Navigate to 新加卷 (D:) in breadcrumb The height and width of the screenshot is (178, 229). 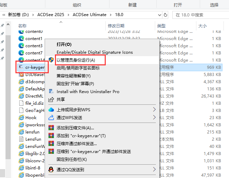click(x=18, y=15)
